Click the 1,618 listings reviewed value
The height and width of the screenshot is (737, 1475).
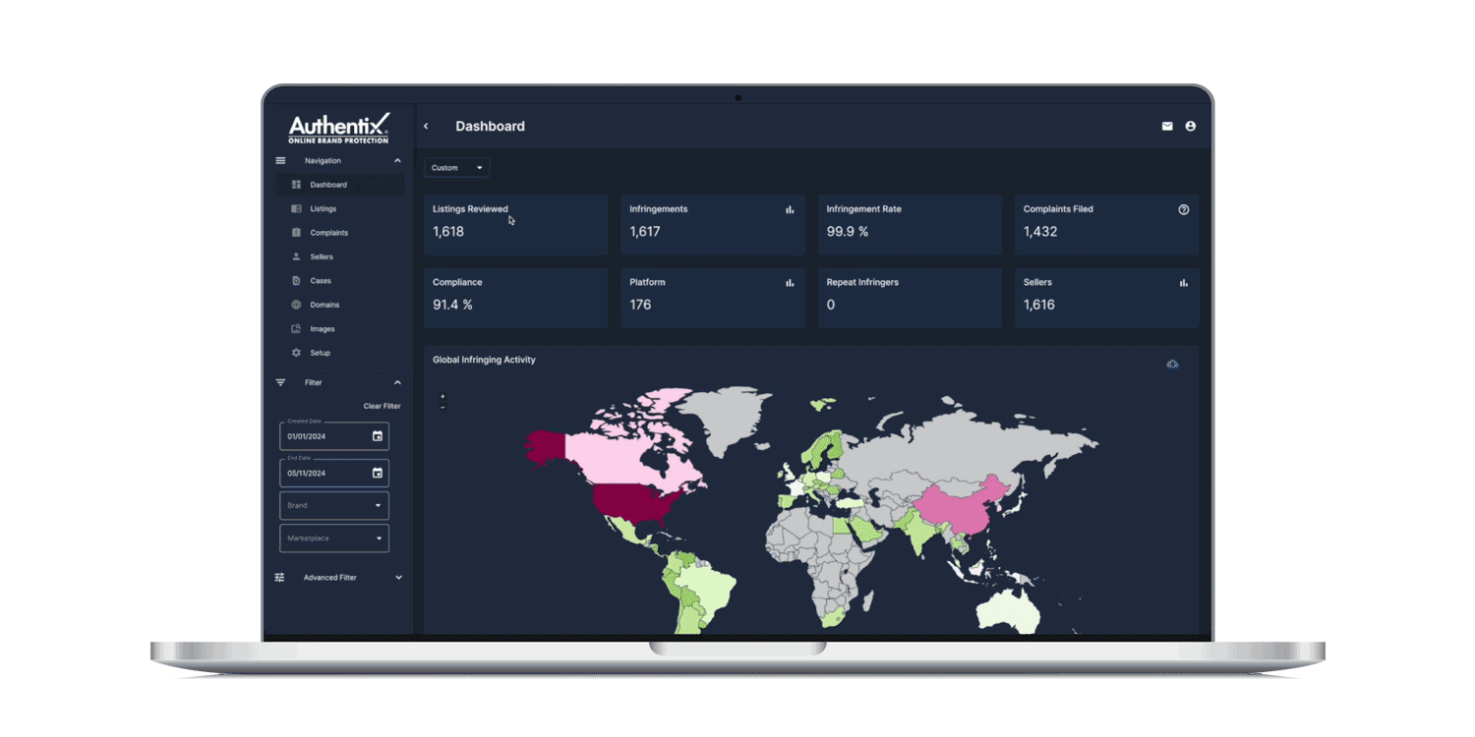(448, 232)
